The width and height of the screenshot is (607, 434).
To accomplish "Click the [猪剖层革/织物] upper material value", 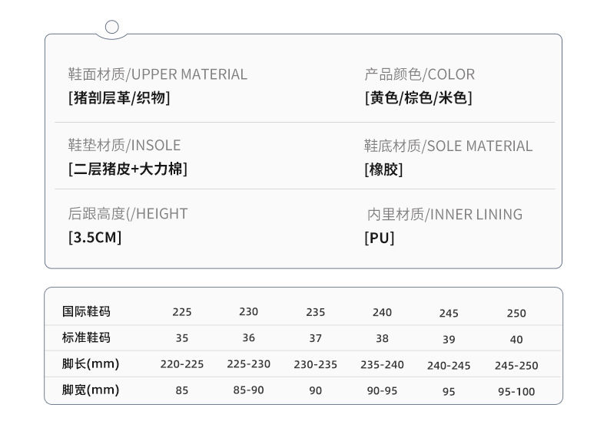I will (x=119, y=98).
